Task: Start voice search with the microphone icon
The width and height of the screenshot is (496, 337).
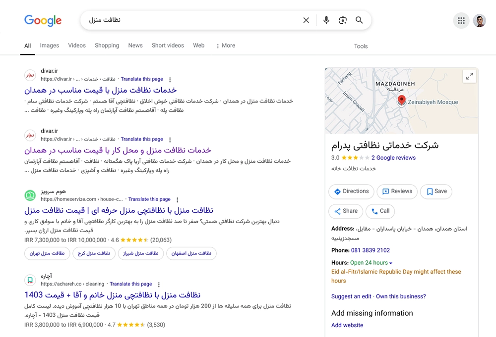Action: (326, 20)
